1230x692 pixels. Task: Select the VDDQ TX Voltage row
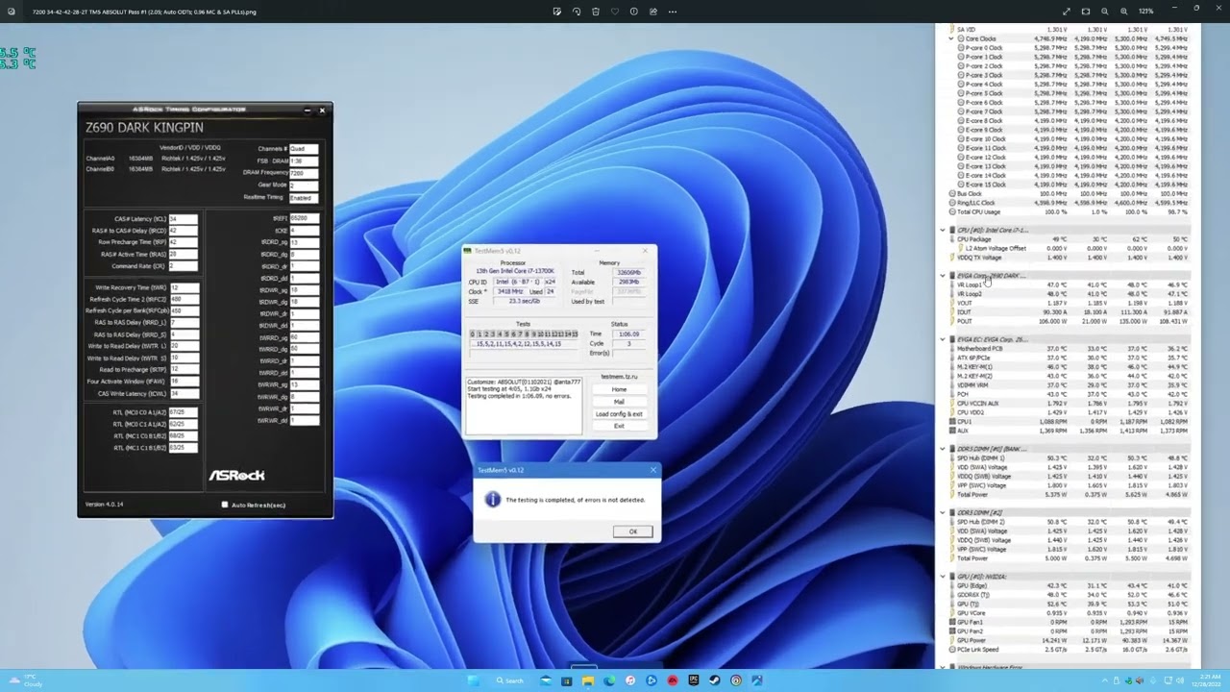pos(1070,258)
